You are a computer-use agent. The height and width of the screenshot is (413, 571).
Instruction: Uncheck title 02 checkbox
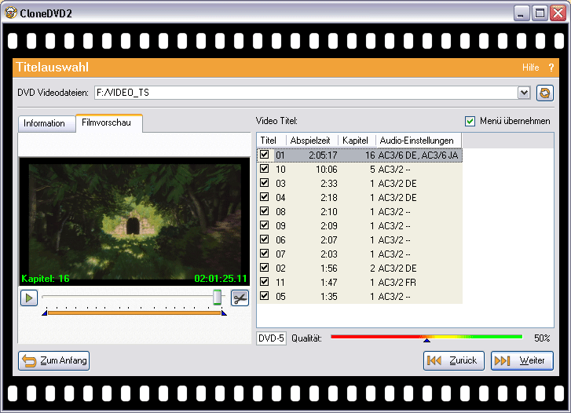pos(265,267)
